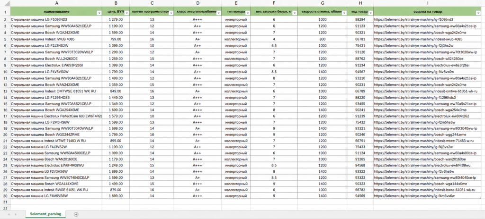Select row 31 header number

[5, 202]
